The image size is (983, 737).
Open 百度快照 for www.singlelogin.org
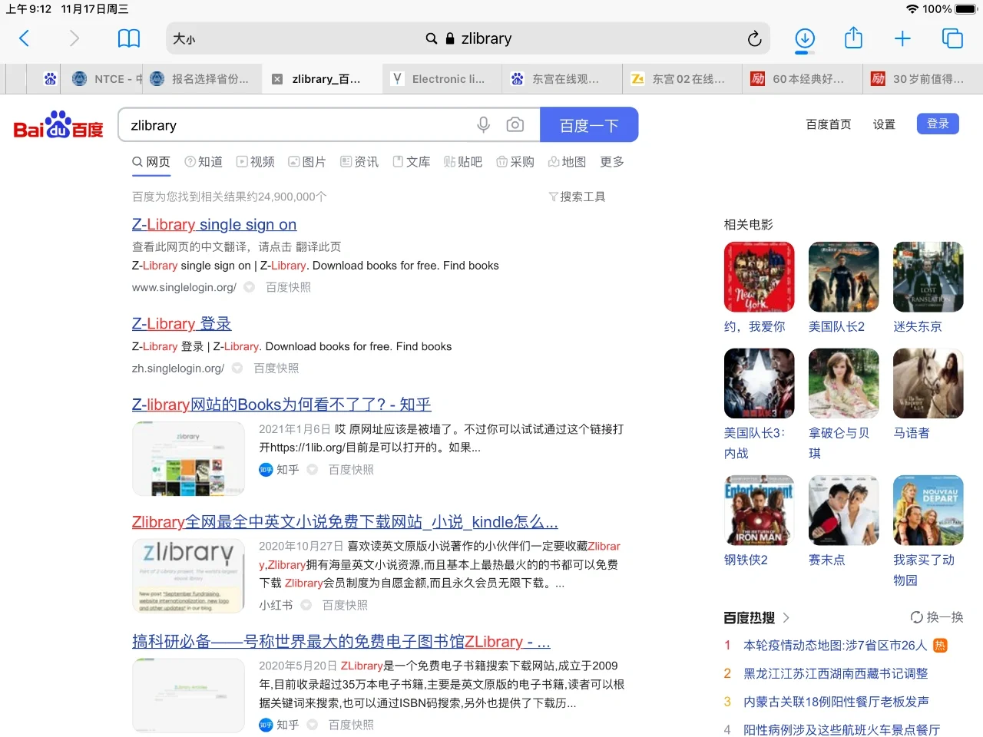pyautogui.click(x=288, y=287)
